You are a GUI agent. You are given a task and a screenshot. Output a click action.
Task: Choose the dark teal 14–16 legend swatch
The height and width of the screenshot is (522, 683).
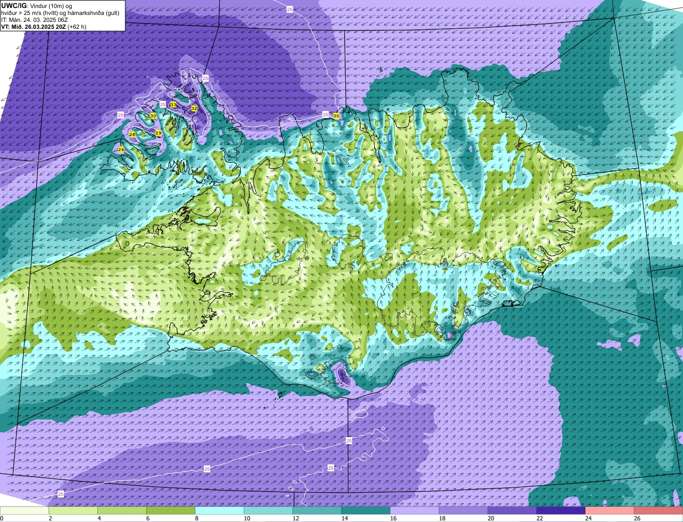(366, 510)
